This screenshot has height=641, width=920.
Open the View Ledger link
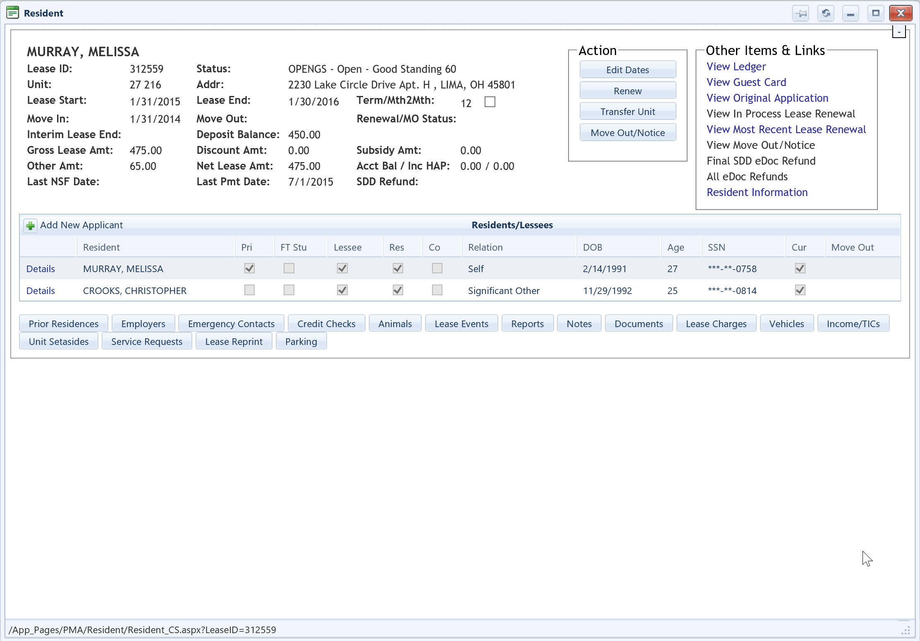tap(736, 67)
